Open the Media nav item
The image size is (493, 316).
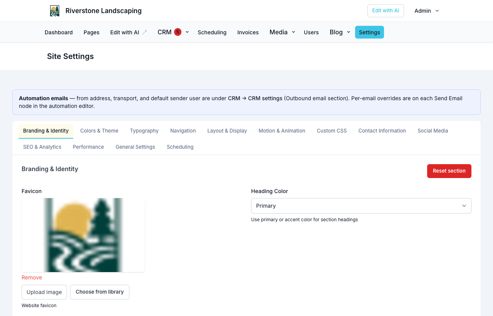278,32
